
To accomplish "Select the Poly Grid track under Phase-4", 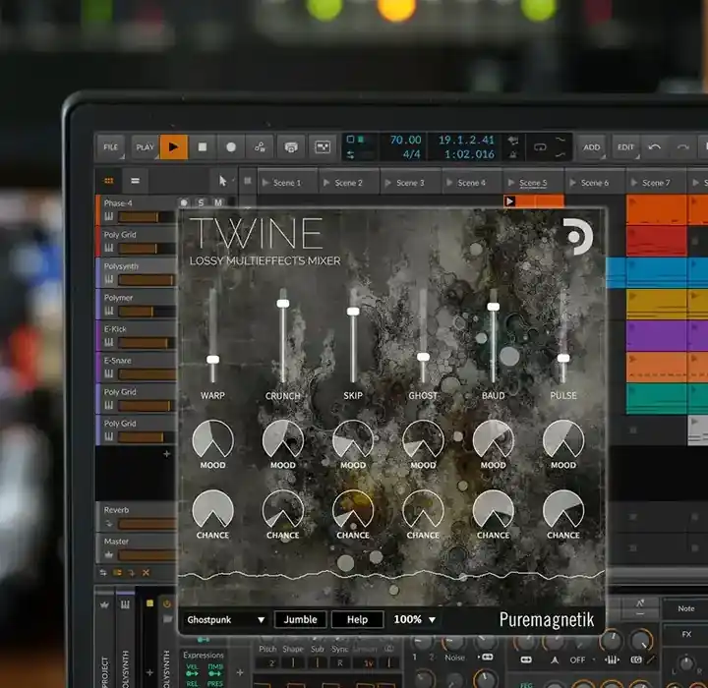I will 136,241.
